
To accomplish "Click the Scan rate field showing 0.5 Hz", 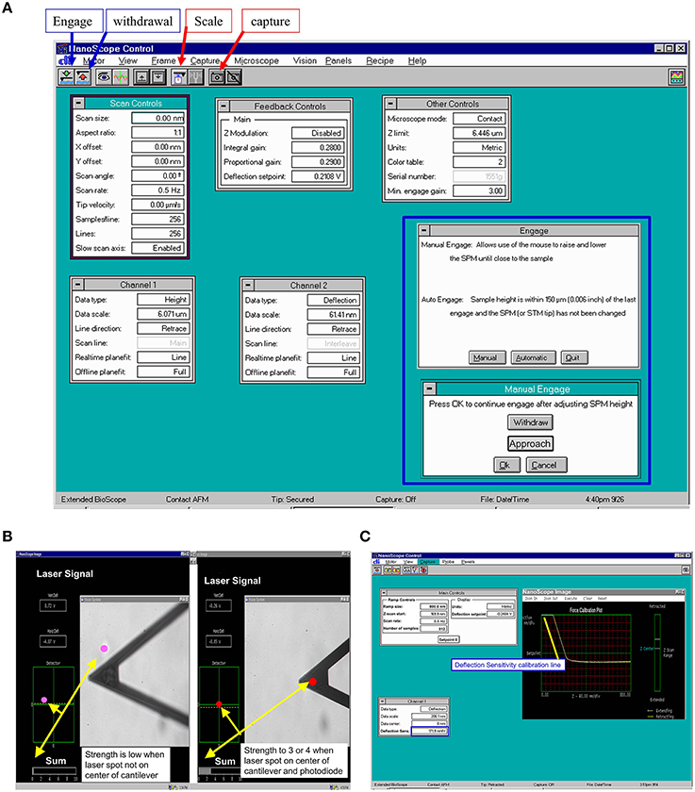I will click(158, 190).
